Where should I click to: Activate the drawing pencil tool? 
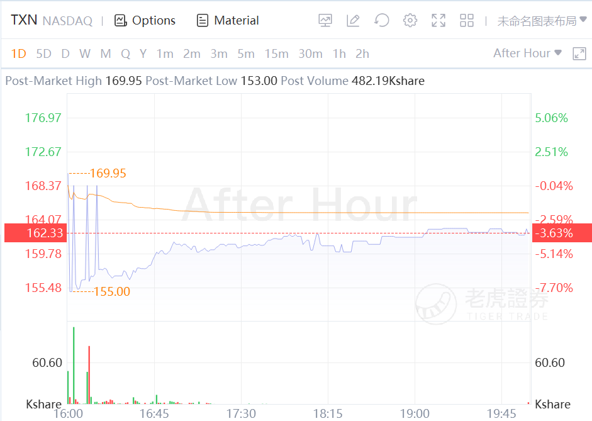[x=353, y=21]
